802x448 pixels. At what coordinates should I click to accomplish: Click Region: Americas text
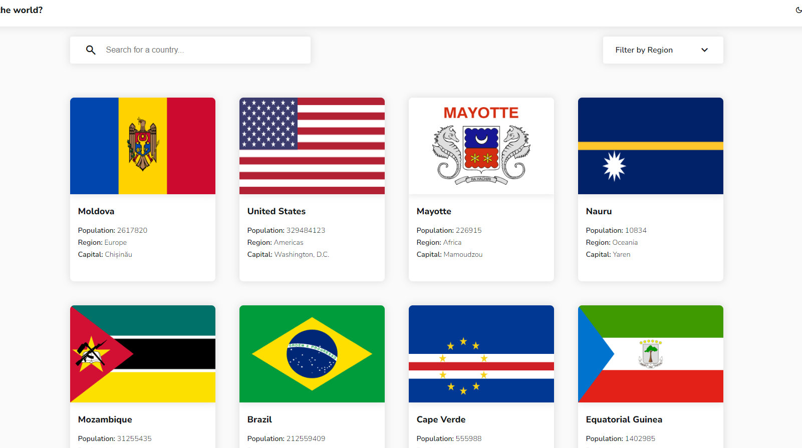(276, 242)
